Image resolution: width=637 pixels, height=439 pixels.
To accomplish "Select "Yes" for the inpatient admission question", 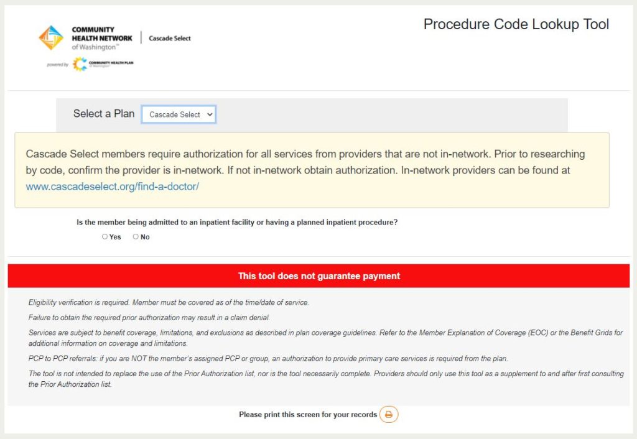I will (105, 236).
